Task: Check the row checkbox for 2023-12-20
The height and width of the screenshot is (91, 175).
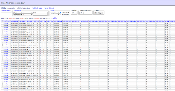Action: tap(2, 25)
